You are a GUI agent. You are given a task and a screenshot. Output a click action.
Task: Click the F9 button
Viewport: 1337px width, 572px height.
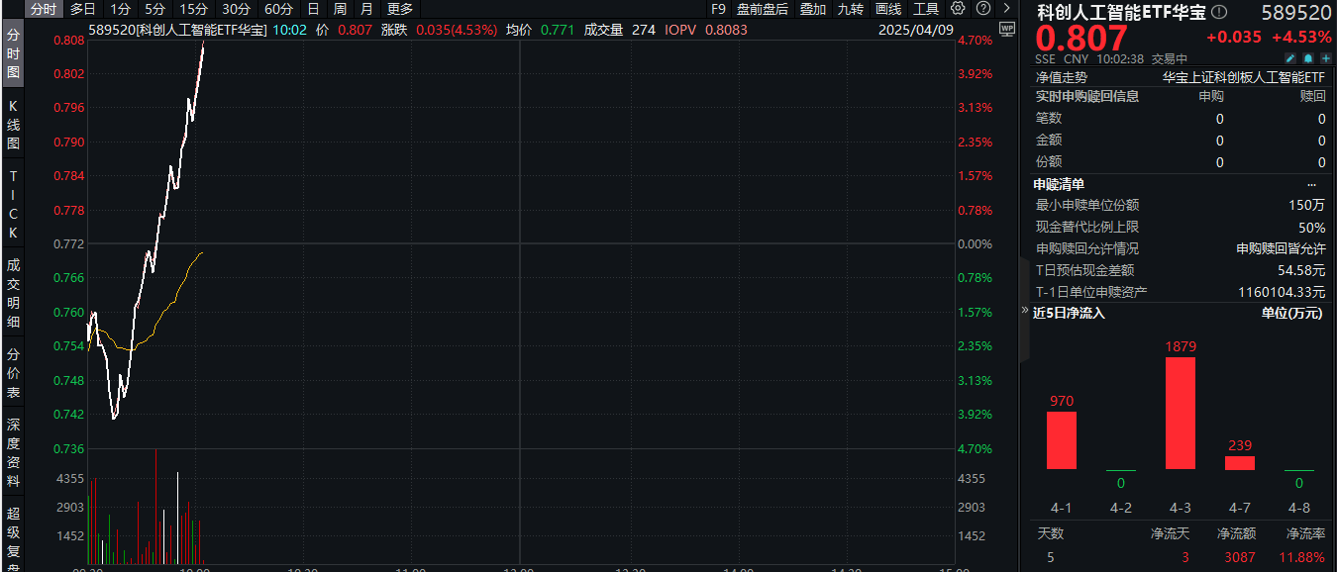719,9
